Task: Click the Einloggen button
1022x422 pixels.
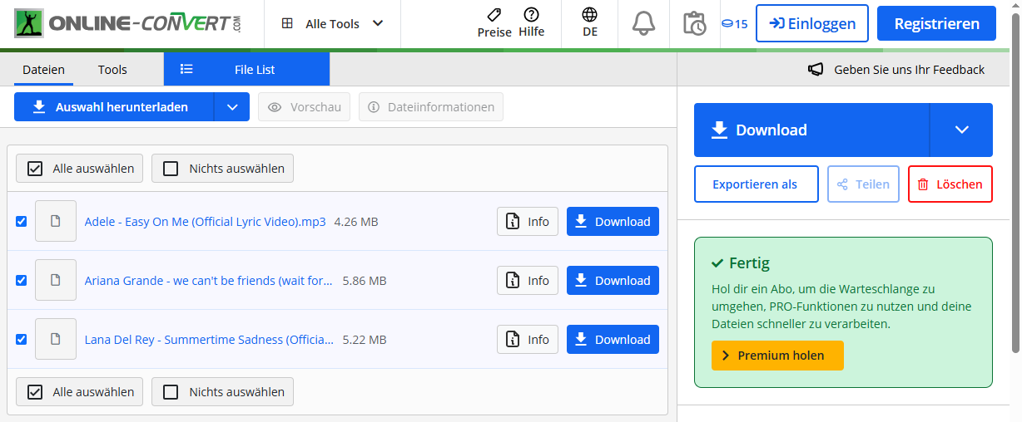Action: pyautogui.click(x=812, y=23)
